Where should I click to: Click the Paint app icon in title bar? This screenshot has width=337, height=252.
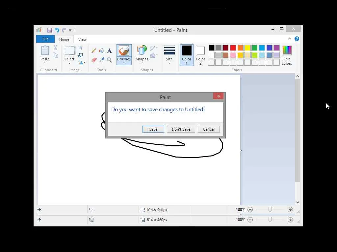[39, 30]
